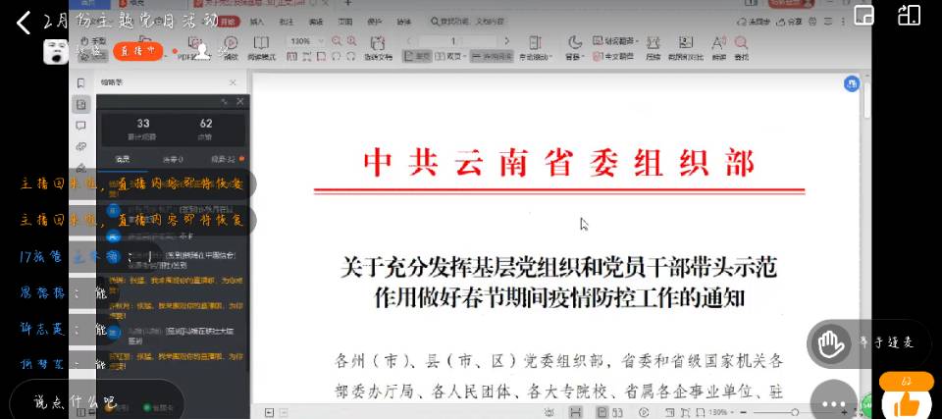This screenshot has width=942, height=419.
Task: Click the search function box in ribbon
Action: tap(467, 22)
